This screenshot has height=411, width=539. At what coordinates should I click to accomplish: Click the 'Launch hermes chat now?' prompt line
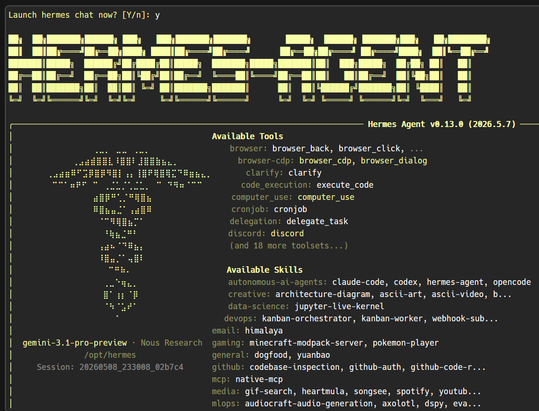click(84, 15)
